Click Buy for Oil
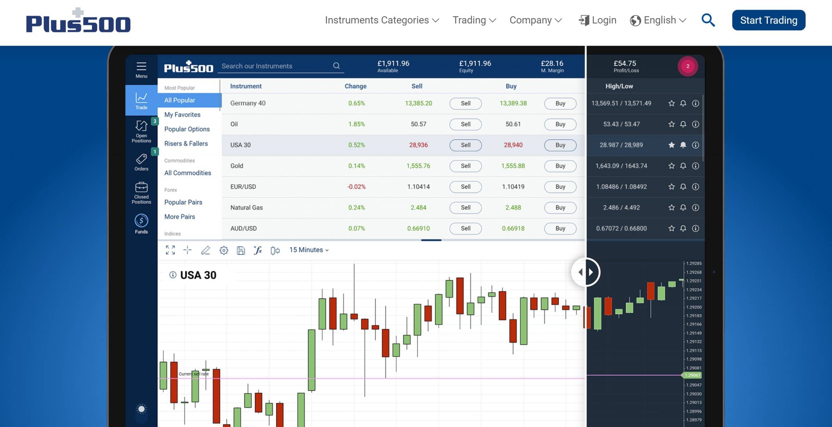This screenshot has width=832, height=427. pos(560,124)
